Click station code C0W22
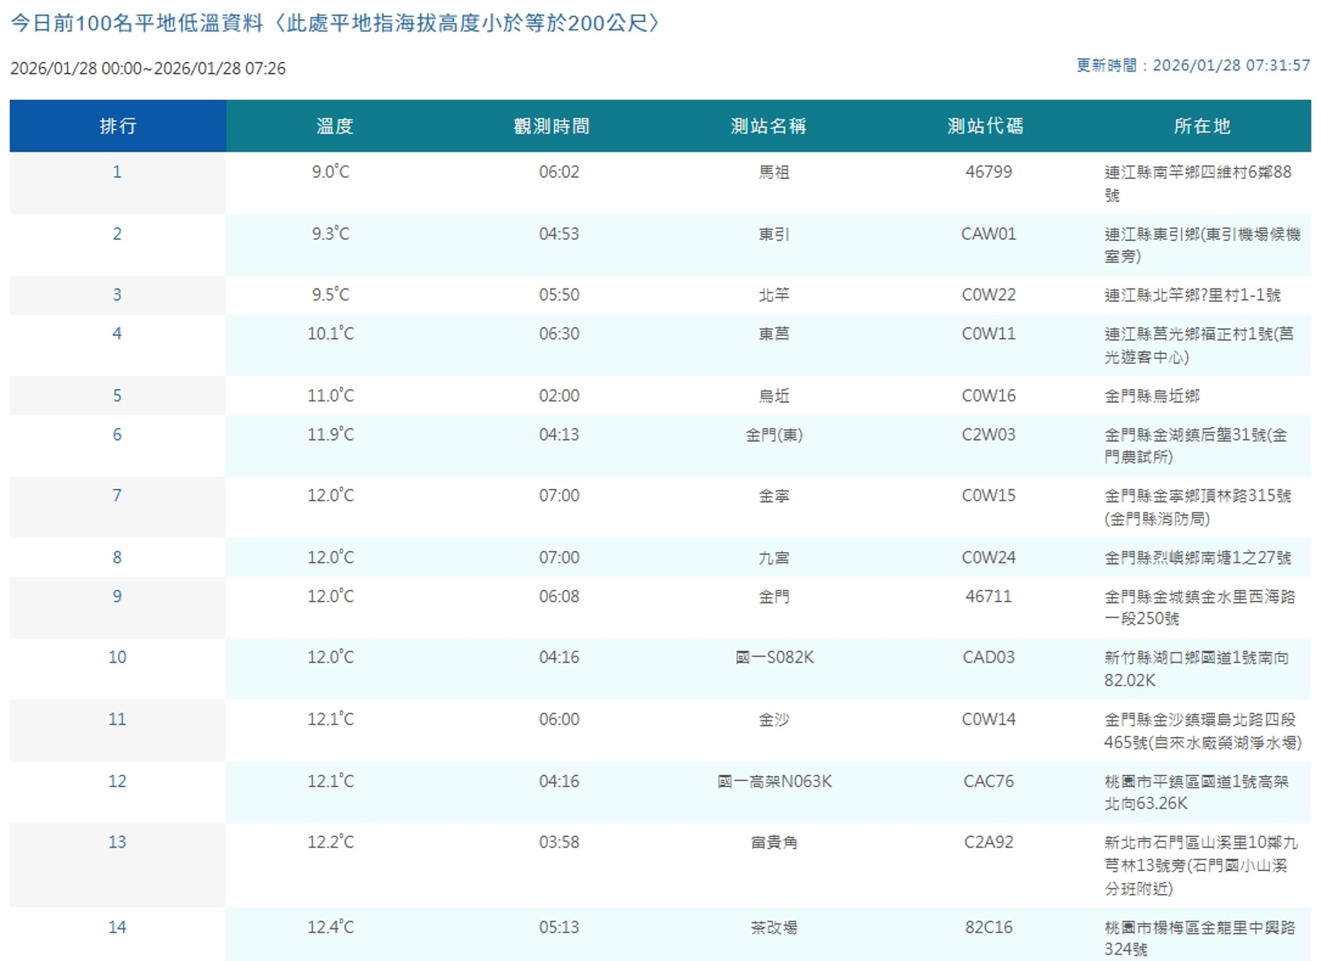This screenshot has height=961, width=1321. [989, 295]
